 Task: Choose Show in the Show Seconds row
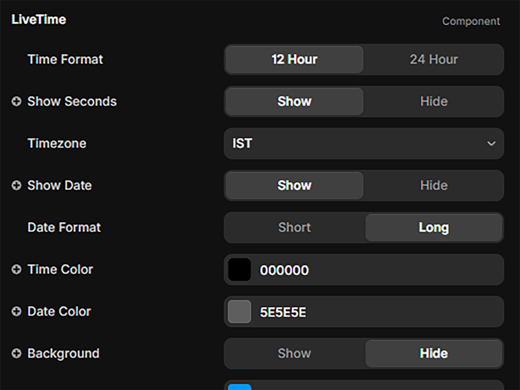click(294, 101)
